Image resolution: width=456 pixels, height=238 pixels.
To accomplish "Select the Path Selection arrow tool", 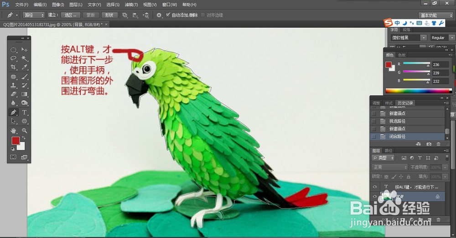I will 13,121.
